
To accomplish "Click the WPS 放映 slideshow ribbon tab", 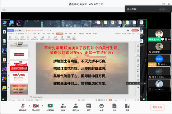I will (x=59, y=34).
